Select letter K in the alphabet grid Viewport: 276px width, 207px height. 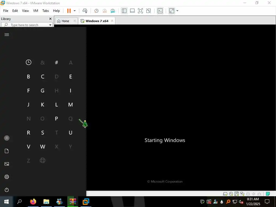[x=43, y=105]
